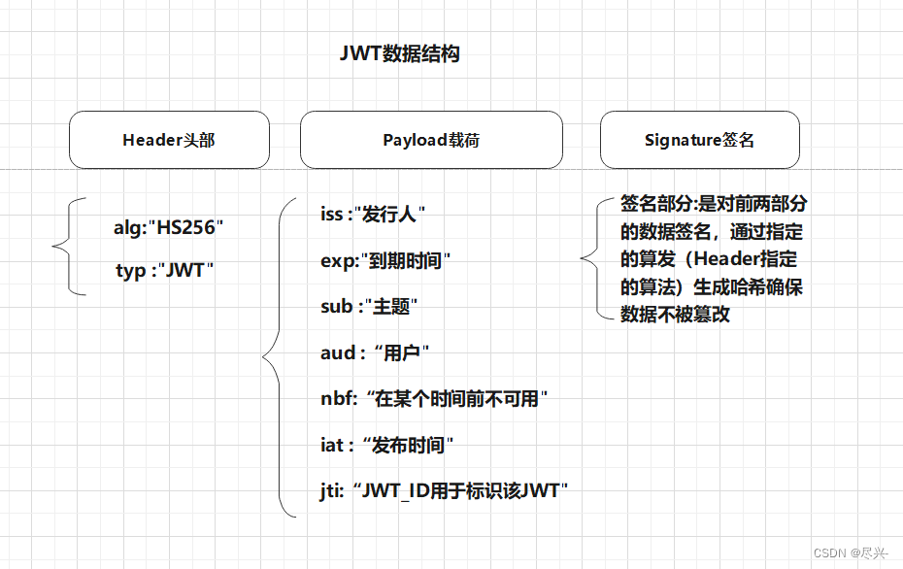Click the Header头部 box
The image size is (903, 569).
coord(169,140)
